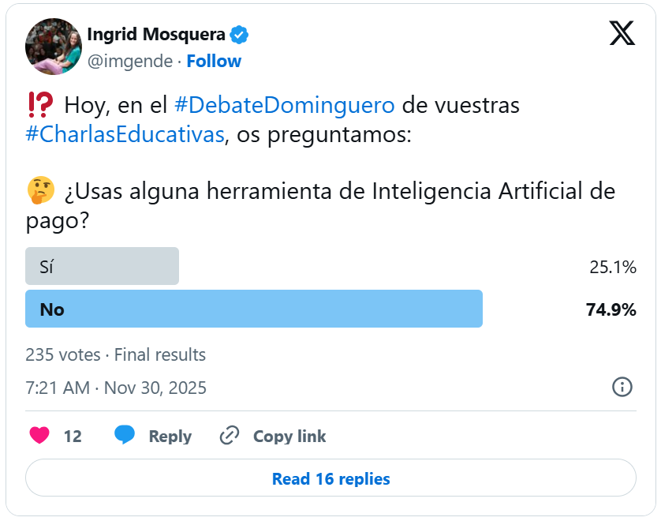Open the #DebateDominguero hashtag
Screen dimensions: 661x521
[x=284, y=104]
